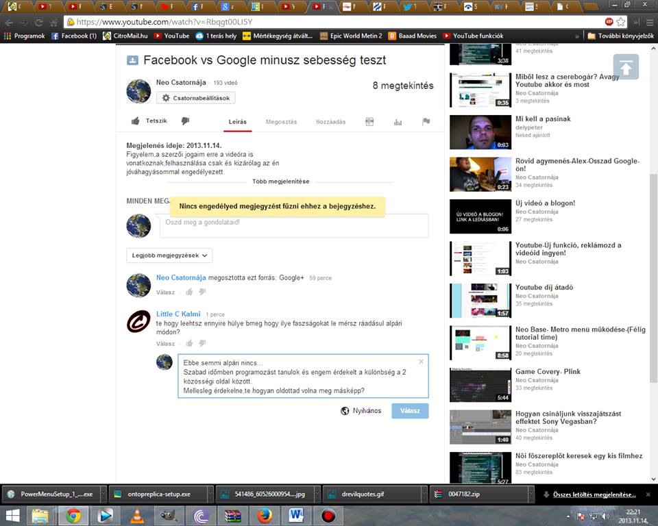
Task: Open the Chrome menu hamburger icon
Action: [649, 22]
